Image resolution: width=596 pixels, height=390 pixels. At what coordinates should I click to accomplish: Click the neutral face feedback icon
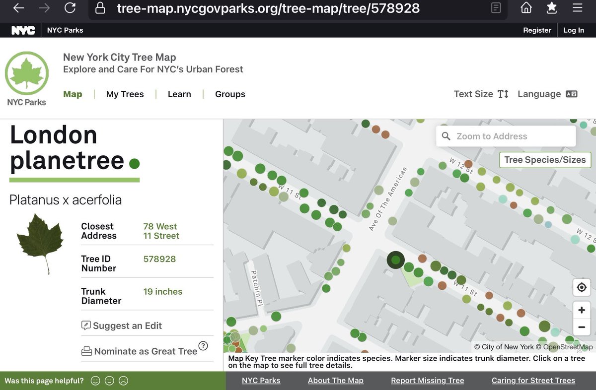(109, 381)
